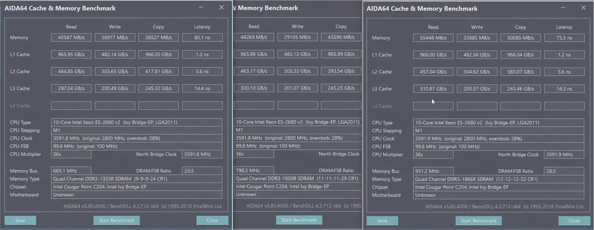
Task: Select memory write value 38977 MB/s
Action: point(115,37)
